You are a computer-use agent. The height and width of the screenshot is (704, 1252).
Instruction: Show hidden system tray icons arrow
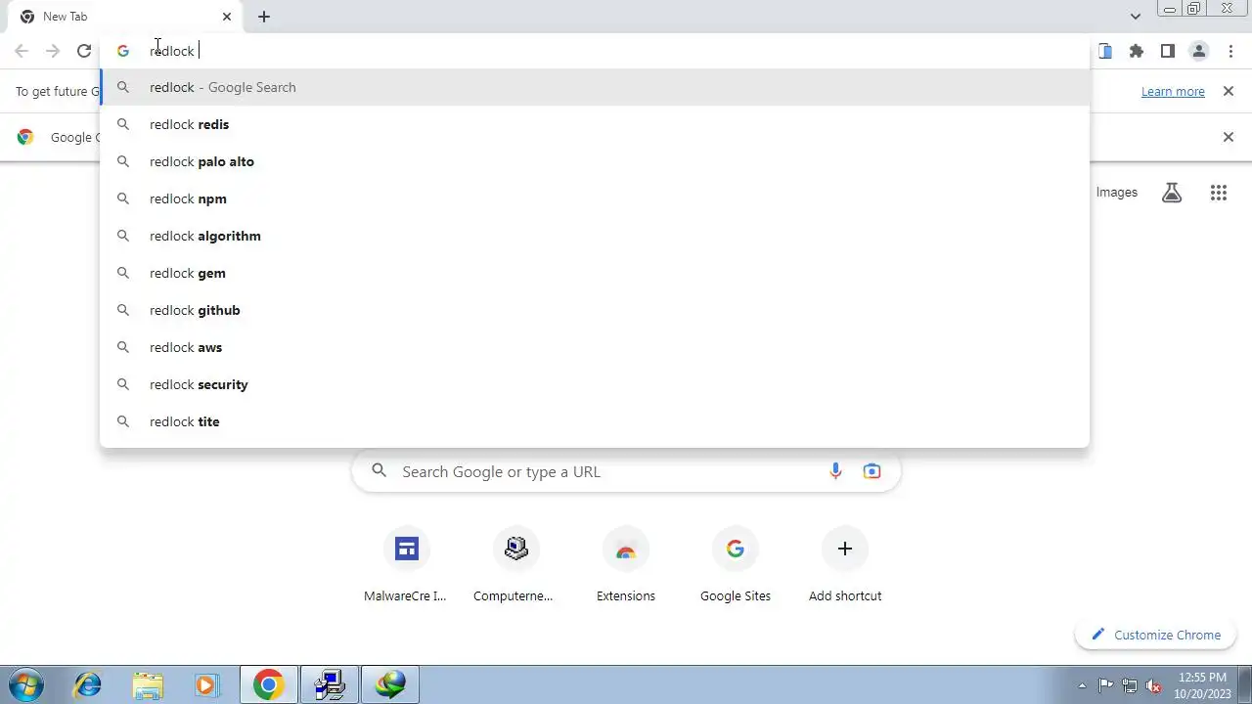(x=1082, y=685)
